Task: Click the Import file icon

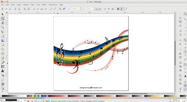Action: (x=180, y=31)
